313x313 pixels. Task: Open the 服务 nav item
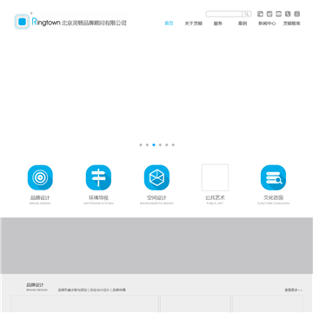click(218, 23)
